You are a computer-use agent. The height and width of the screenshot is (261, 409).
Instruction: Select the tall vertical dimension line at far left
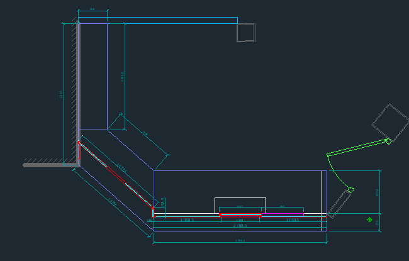pyautogui.click(x=64, y=94)
